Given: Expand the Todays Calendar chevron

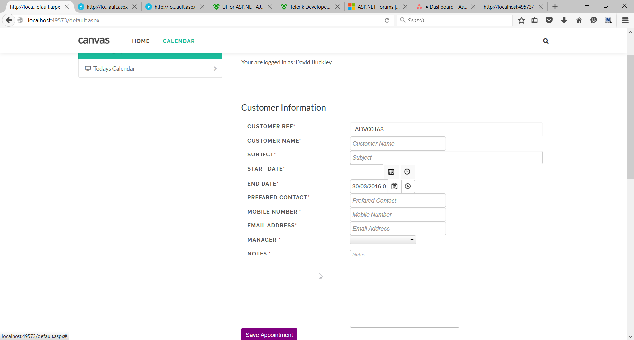Looking at the screenshot, I should coord(215,69).
